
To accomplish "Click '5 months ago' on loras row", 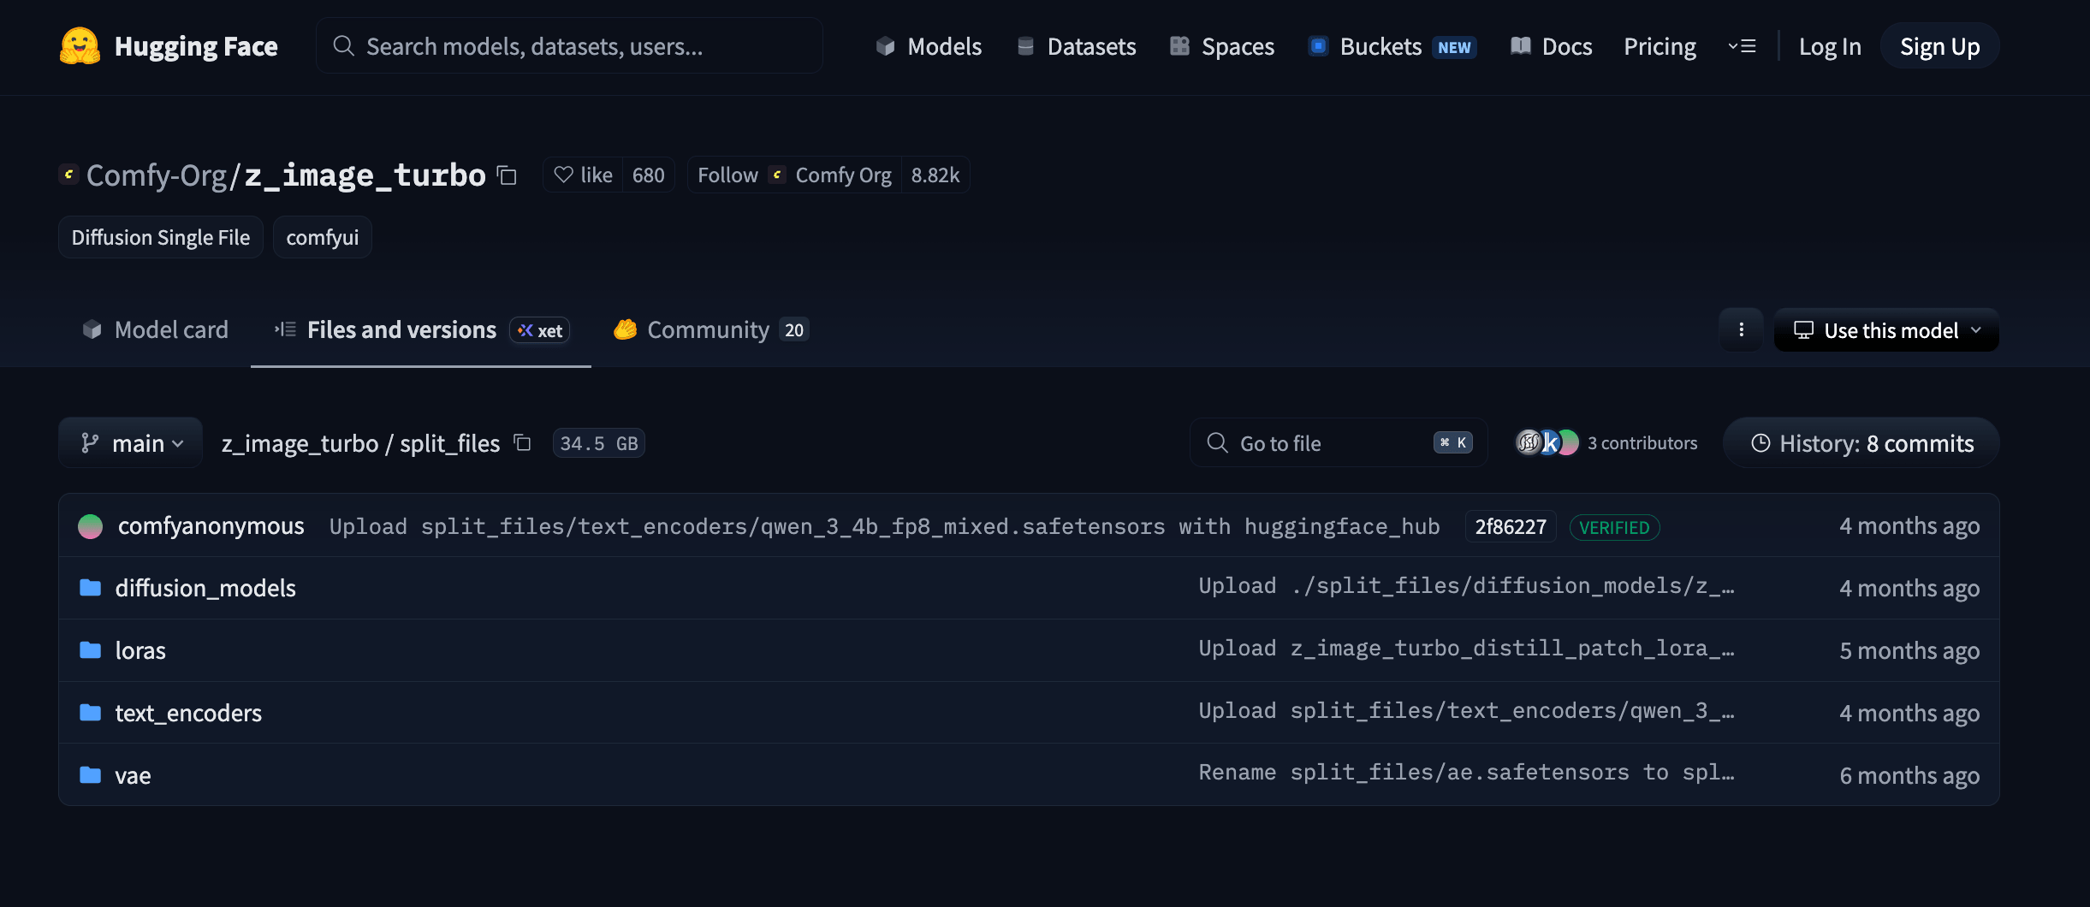I will tap(1909, 650).
